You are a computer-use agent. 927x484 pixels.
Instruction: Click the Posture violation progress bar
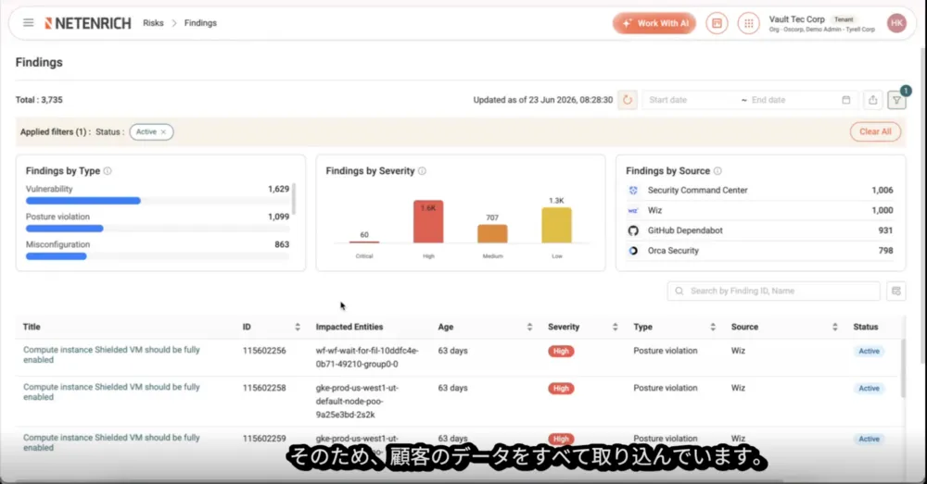(x=158, y=229)
